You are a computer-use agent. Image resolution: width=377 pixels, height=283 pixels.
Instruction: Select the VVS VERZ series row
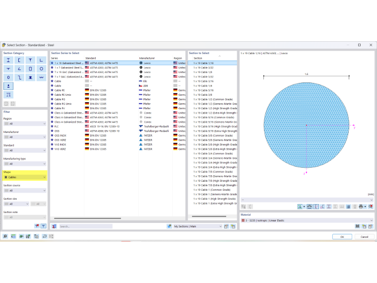click(x=118, y=149)
